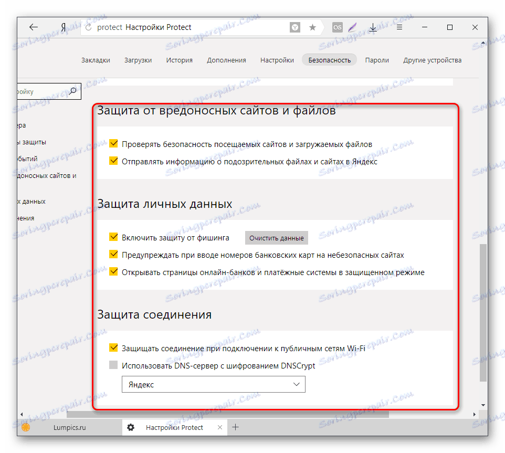Viewport: 505px width, 453px height.
Task: Click the address bar text 'Настройки Protect'
Action: point(159,27)
